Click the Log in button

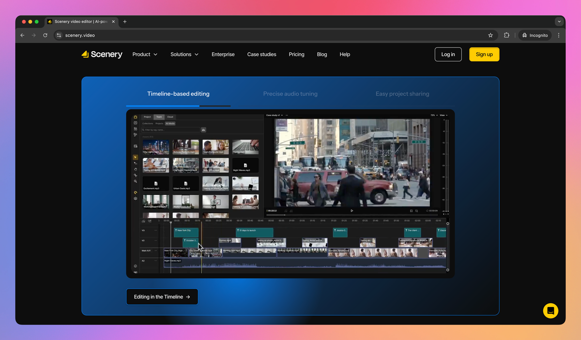point(448,54)
